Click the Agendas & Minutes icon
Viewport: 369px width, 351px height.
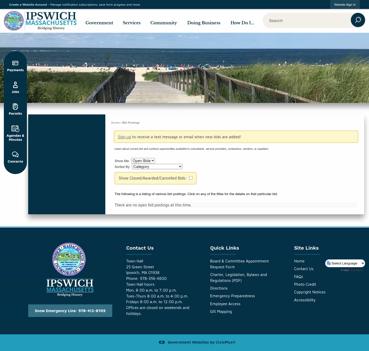point(15,129)
